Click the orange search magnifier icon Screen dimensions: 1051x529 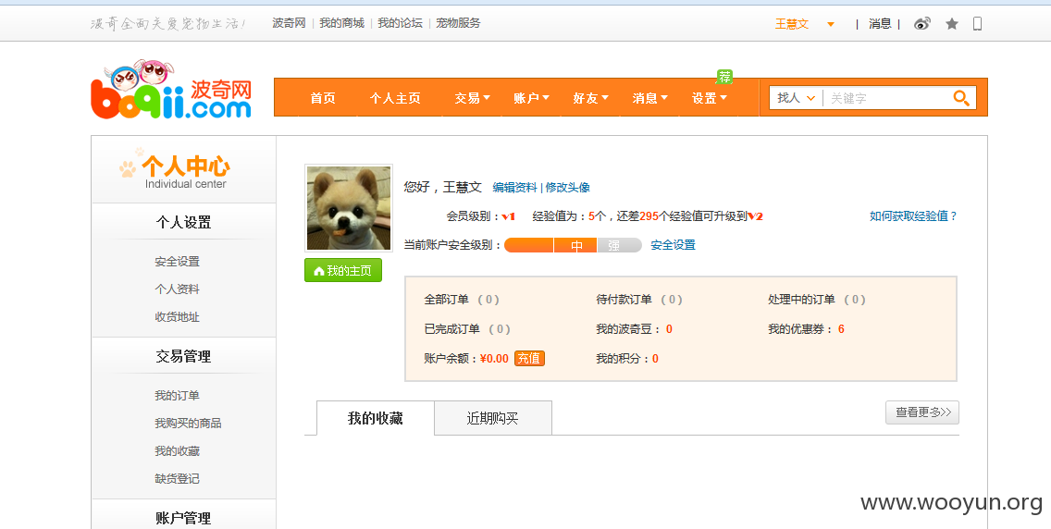coord(961,98)
